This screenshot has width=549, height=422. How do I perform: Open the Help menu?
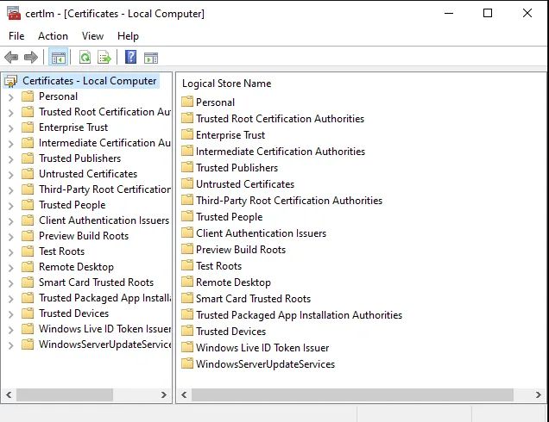point(128,36)
